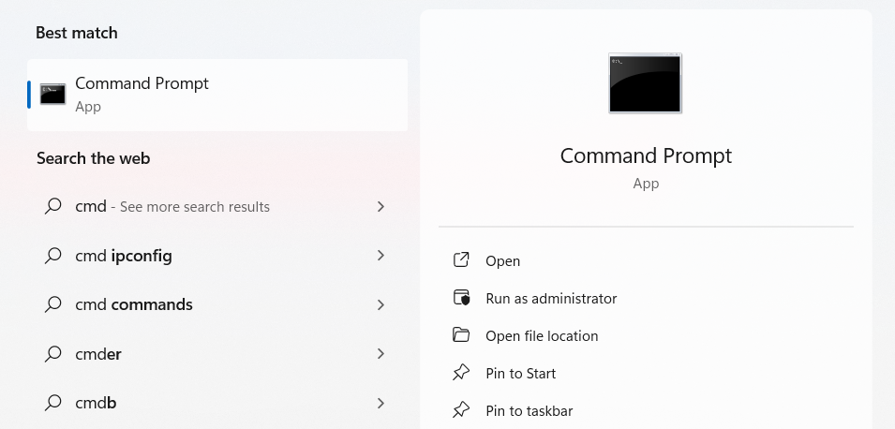The image size is (895, 429).
Task: Click the large Command Prompt preview icon
Action: 646,83
